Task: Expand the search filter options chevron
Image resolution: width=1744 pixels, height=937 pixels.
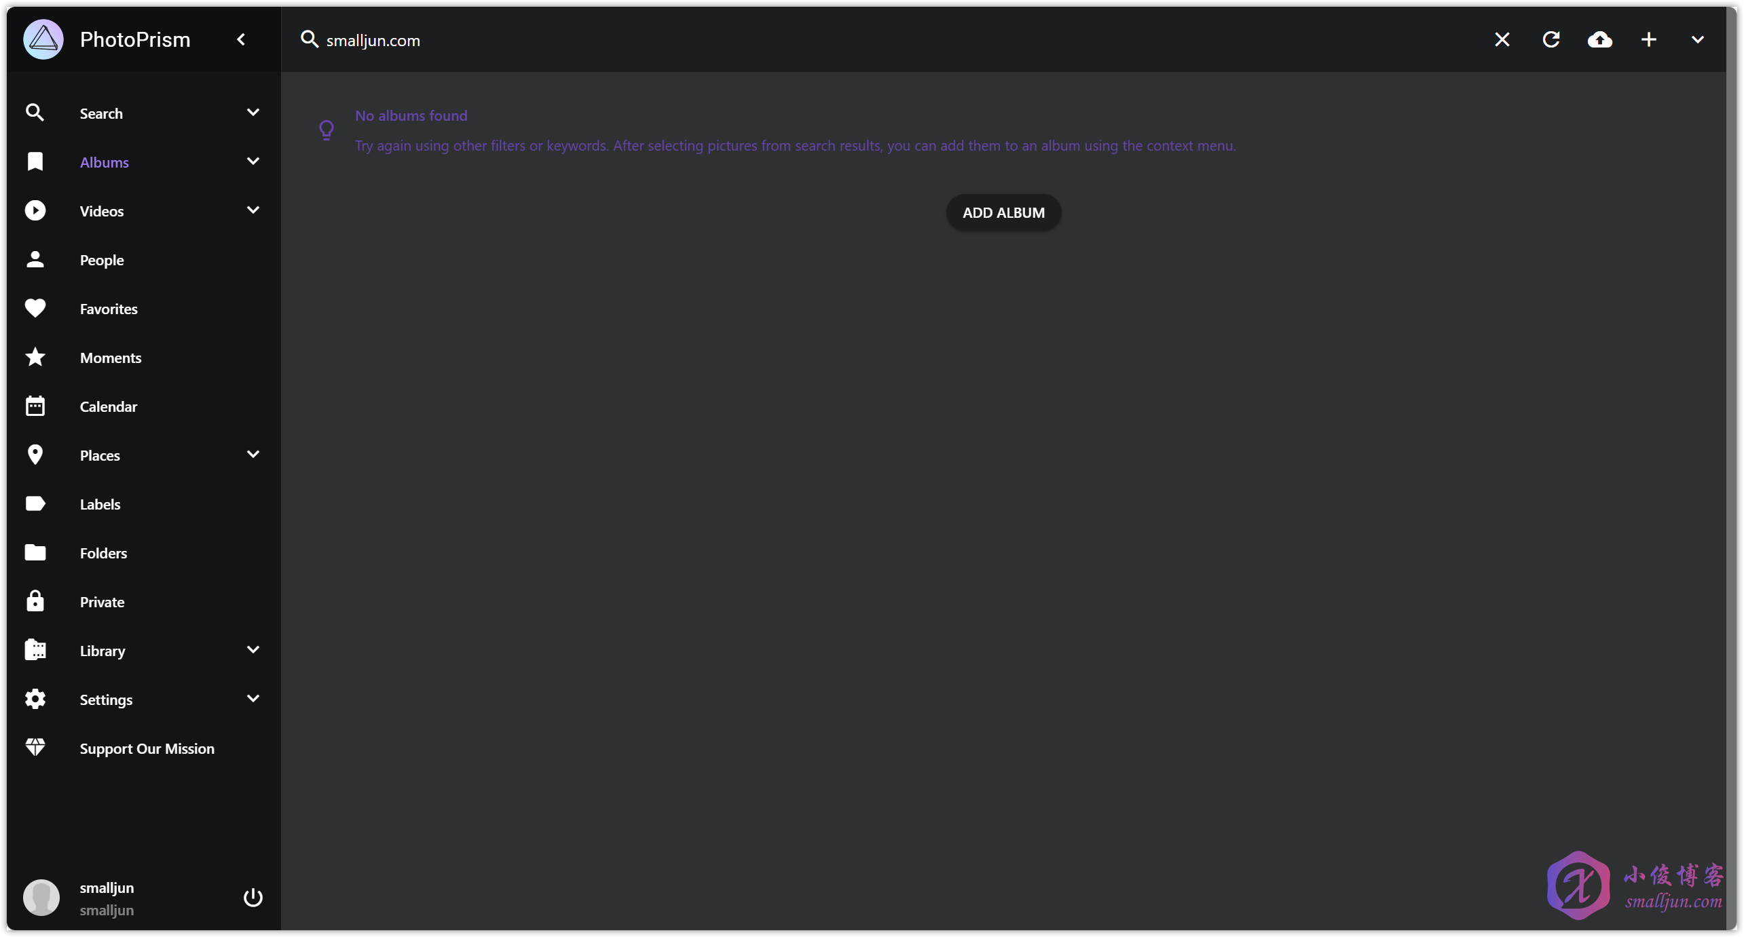Action: point(1697,39)
